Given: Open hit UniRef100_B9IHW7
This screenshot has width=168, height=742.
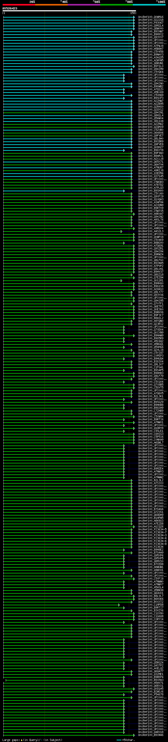Looking at the screenshot, I should 150,31.
